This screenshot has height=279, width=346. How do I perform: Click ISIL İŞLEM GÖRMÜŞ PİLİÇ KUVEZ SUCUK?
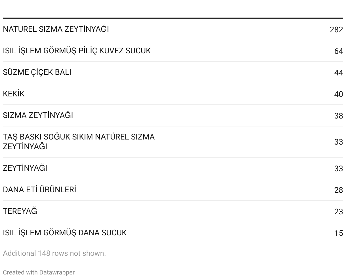pos(77,51)
